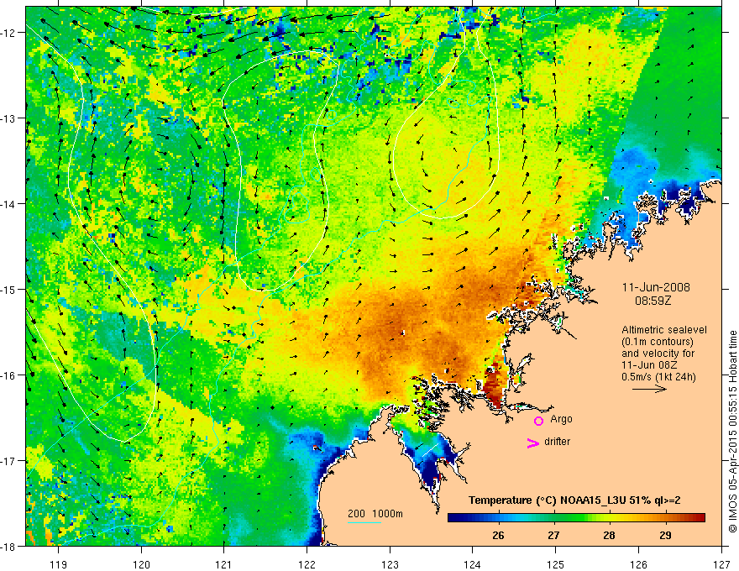Click the time text 08:59Z

pos(653,301)
